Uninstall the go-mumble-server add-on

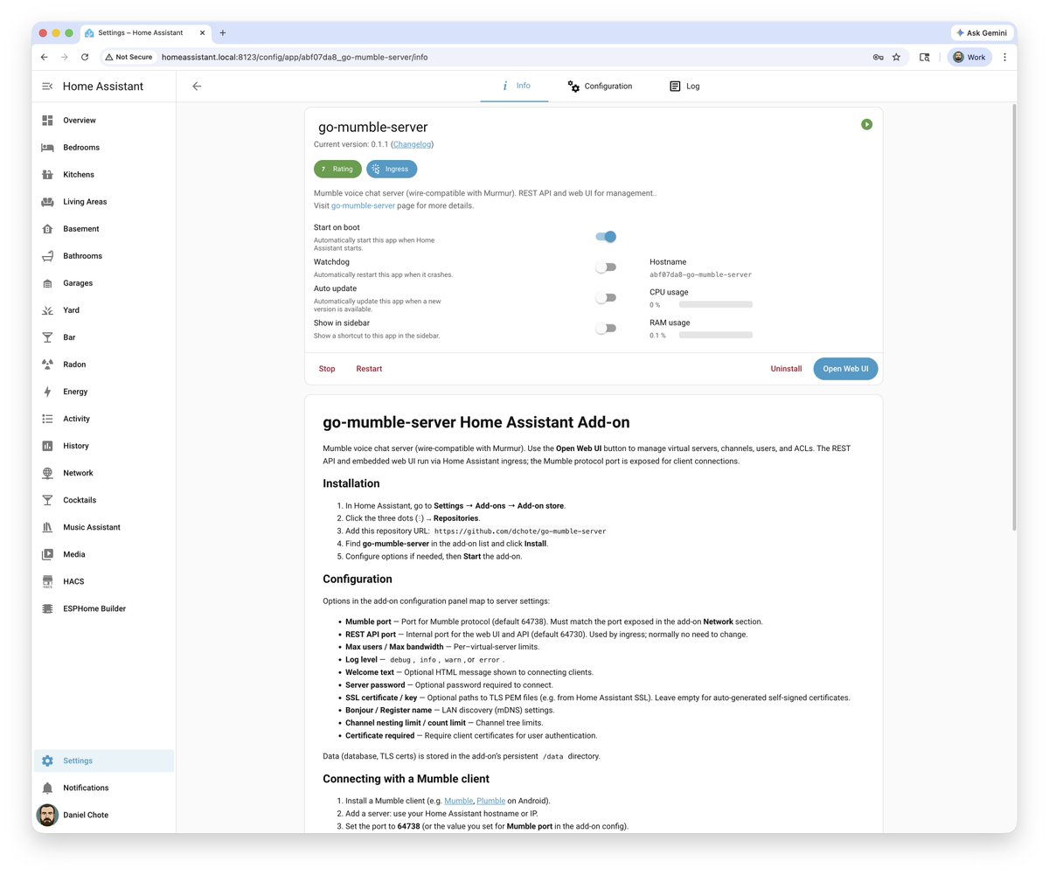click(786, 369)
